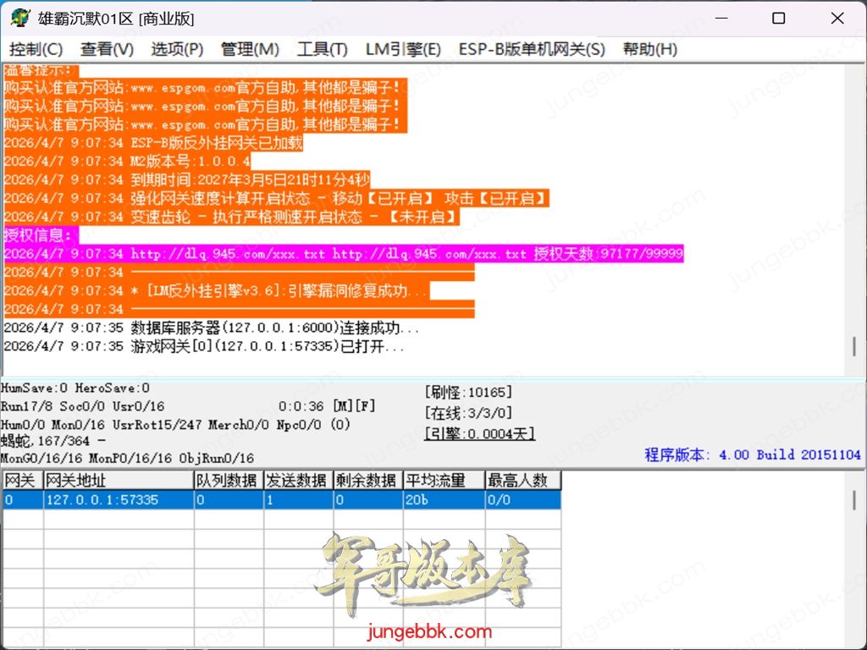Click the 数据库服务器 连接成功 log line
This screenshot has height=650, width=867.
[x=212, y=328]
